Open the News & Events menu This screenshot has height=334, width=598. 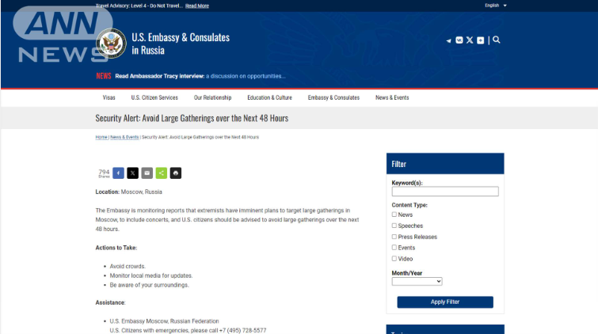click(392, 97)
